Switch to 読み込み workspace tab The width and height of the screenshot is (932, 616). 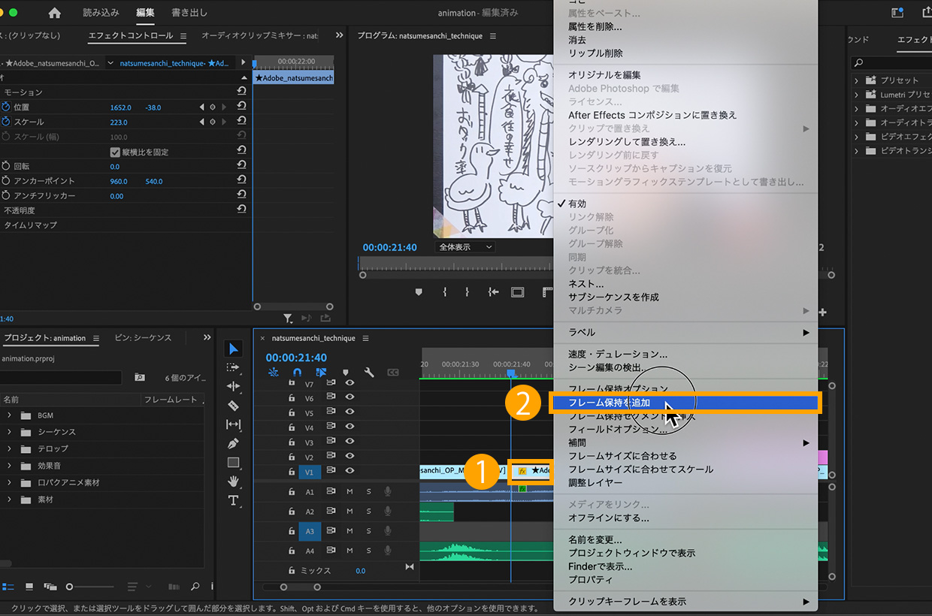coord(101,13)
